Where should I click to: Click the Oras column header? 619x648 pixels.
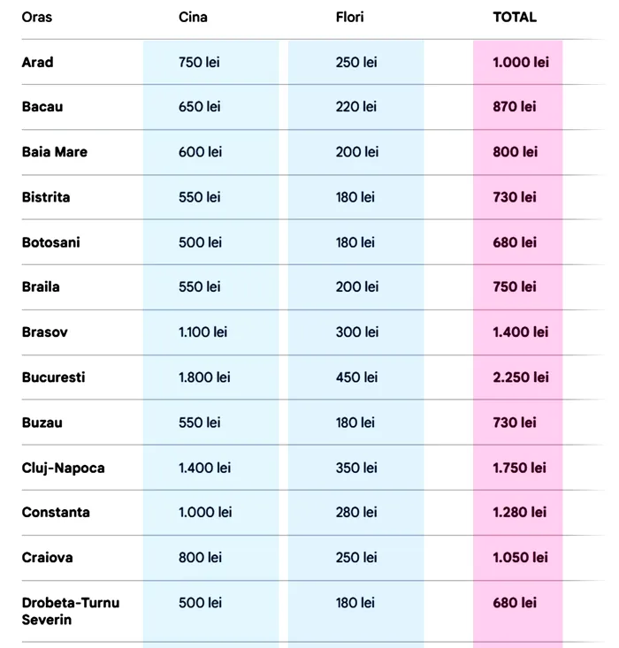(x=37, y=17)
